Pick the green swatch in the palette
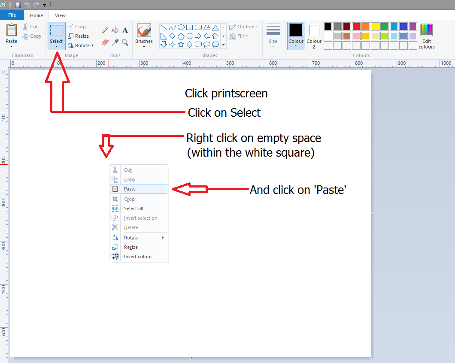The width and height of the screenshot is (455, 363). click(x=385, y=27)
